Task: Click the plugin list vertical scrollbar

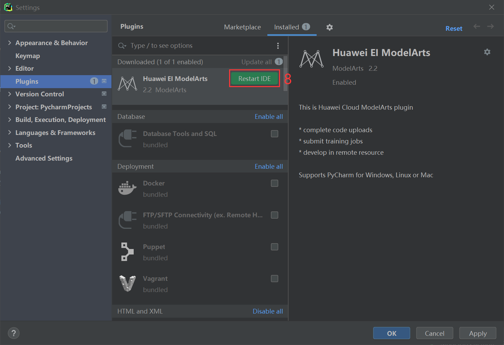Action: [x=286, y=73]
